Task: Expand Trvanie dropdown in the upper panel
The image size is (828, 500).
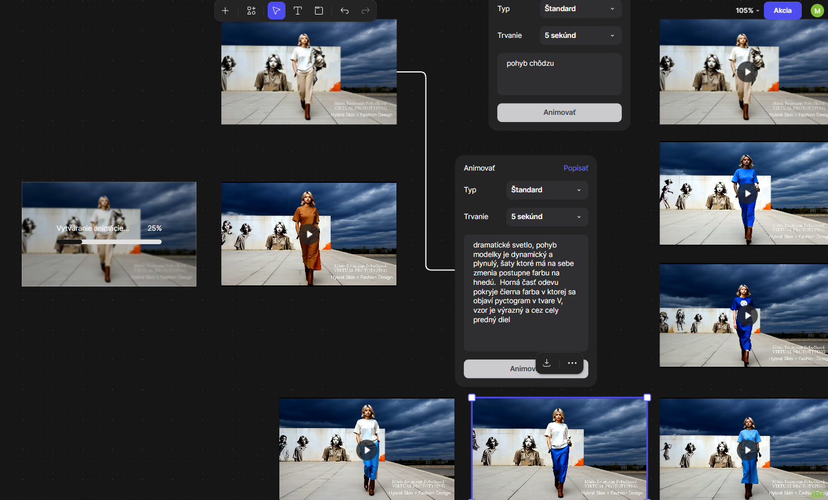Action: pos(580,36)
